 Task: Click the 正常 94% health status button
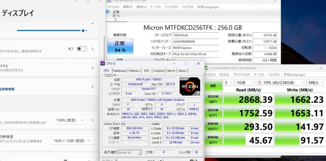coord(120,46)
